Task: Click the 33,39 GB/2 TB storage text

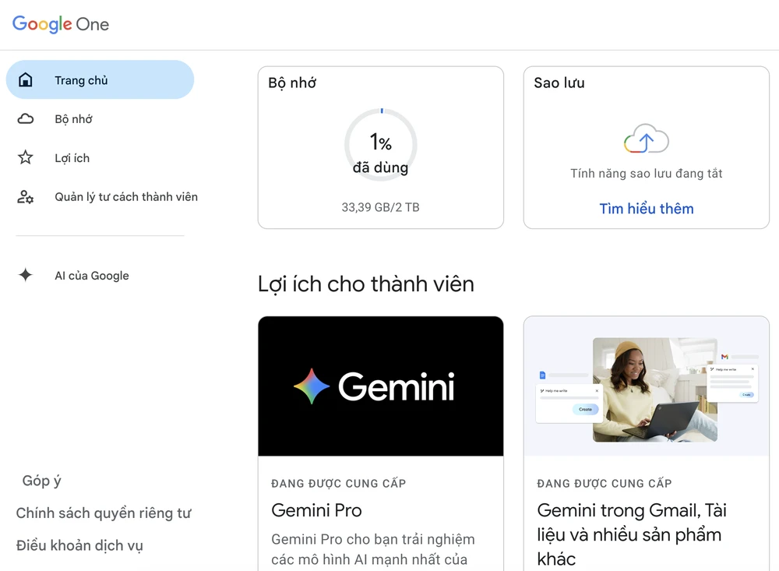Action: click(380, 207)
